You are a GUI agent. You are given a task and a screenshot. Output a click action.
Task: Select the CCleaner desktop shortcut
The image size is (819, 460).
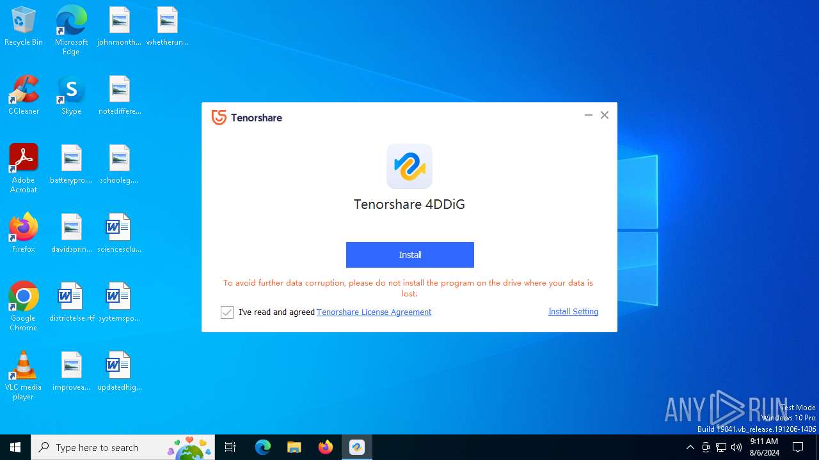(x=24, y=96)
